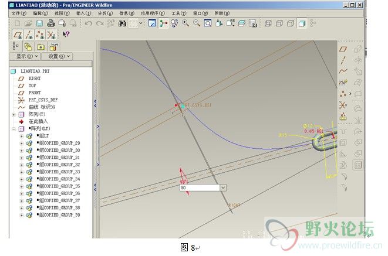Click the Redo arrow icon
The width and height of the screenshot is (388, 256).
pos(99,23)
